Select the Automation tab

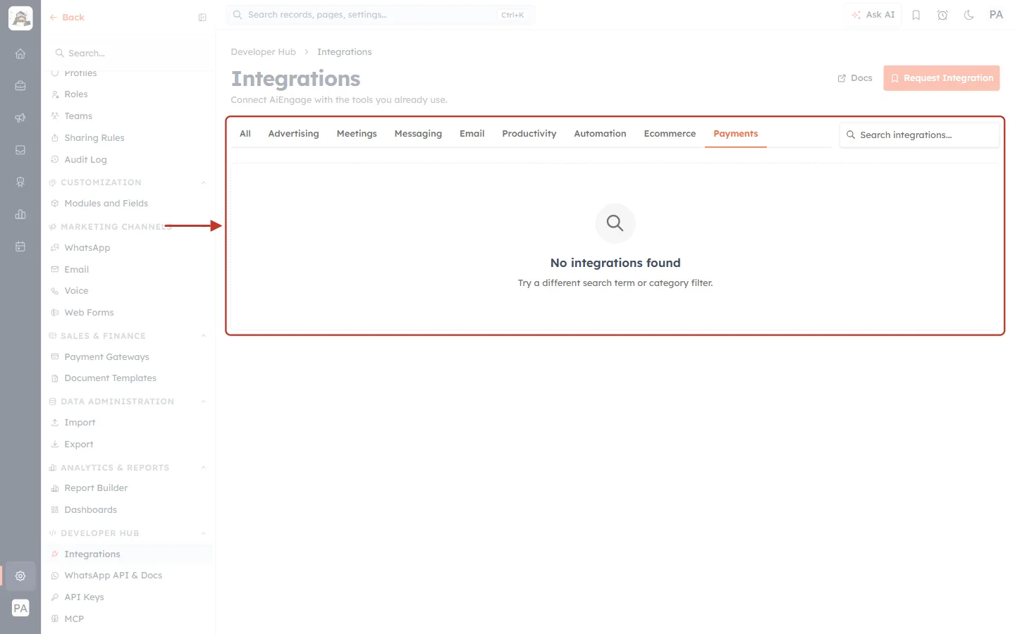click(x=600, y=134)
